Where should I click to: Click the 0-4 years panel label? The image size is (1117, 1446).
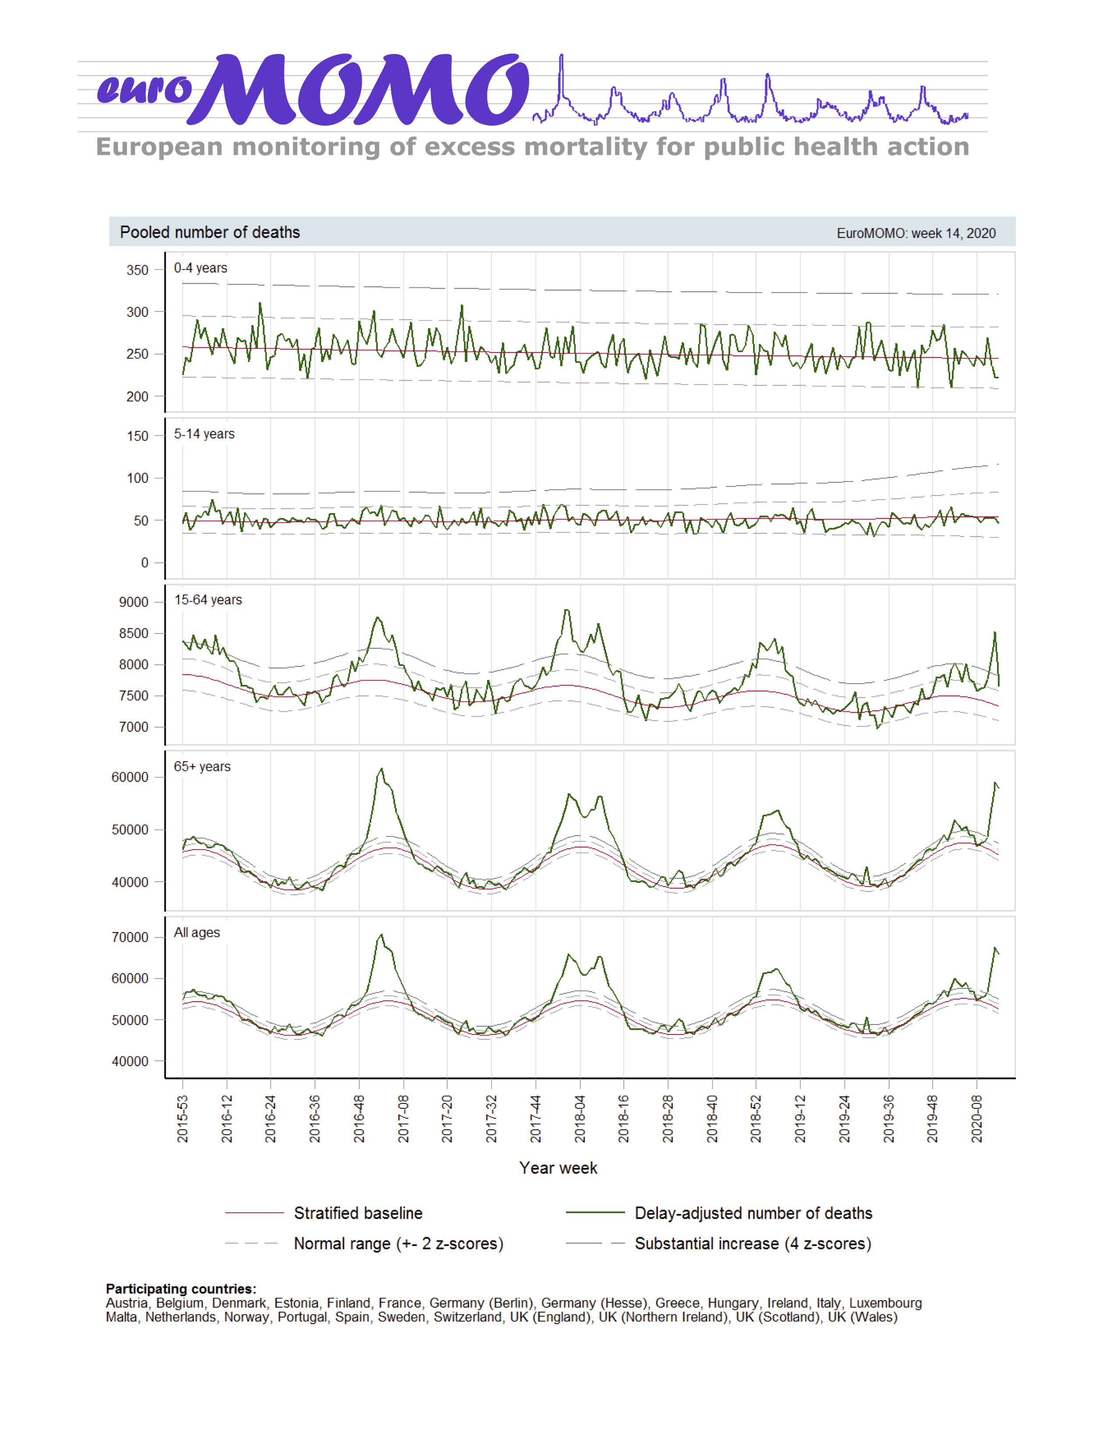(201, 268)
